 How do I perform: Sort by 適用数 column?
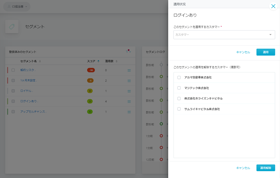pyautogui.click(x=111, y=61)
